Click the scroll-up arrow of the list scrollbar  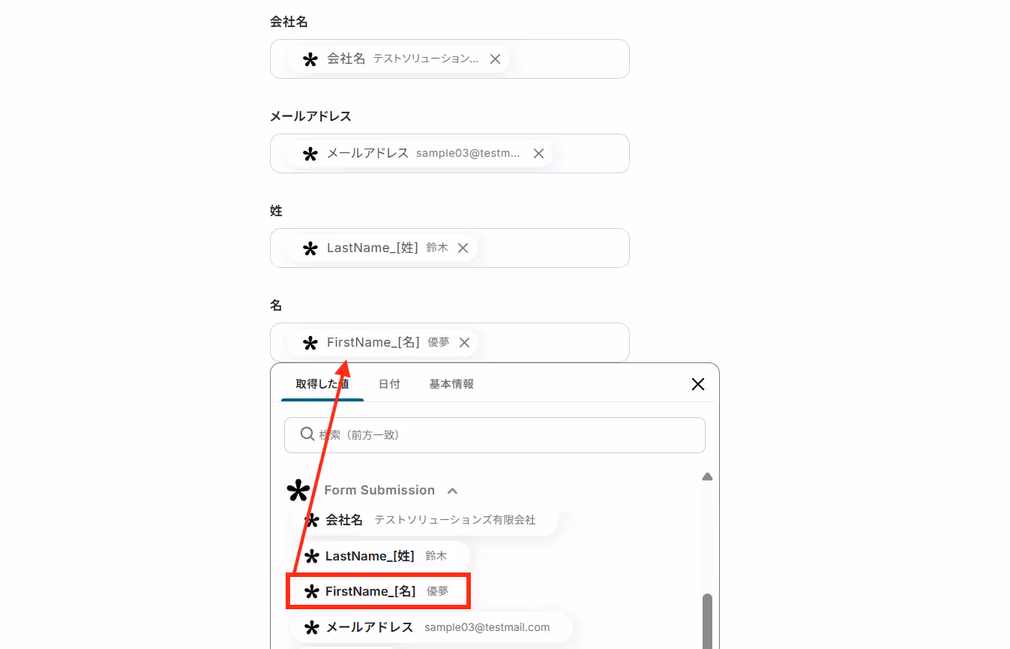click(x=707, y=476)
